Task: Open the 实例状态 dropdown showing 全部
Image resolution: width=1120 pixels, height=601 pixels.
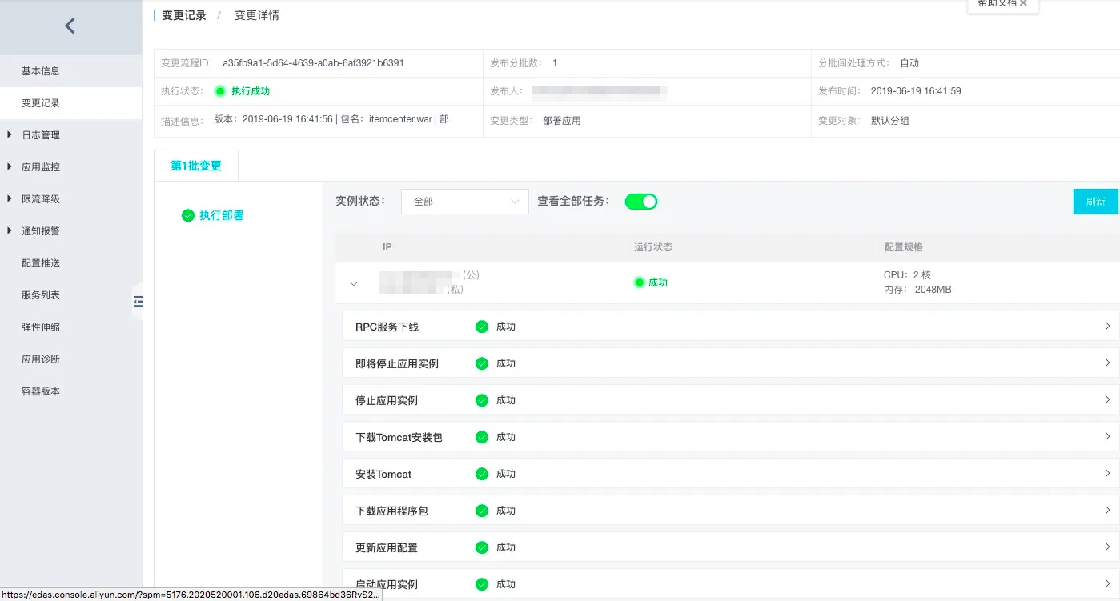Action: pos(465,202)
